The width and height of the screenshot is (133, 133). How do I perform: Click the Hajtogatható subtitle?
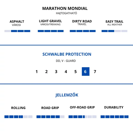[66, 13]
